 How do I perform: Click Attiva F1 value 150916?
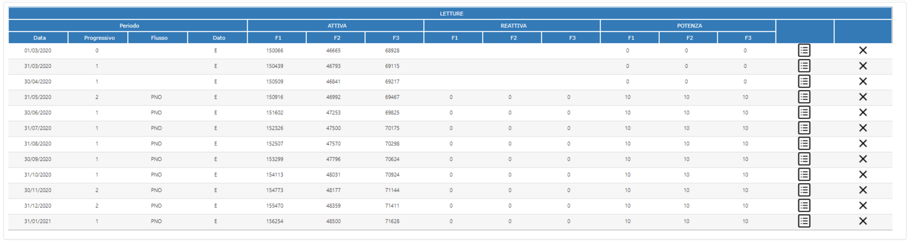coord(275,97)
